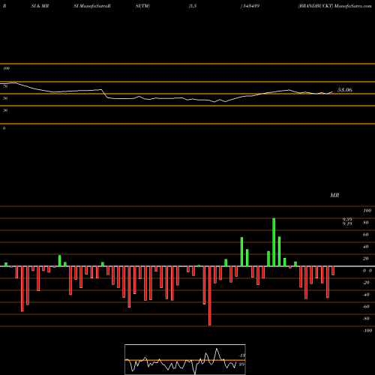The width and height of the screenshot is (375, 375).
Task: Open the mini chart thumbnail at the bottom
Action: pyautogui.click(x=185, y=359)
